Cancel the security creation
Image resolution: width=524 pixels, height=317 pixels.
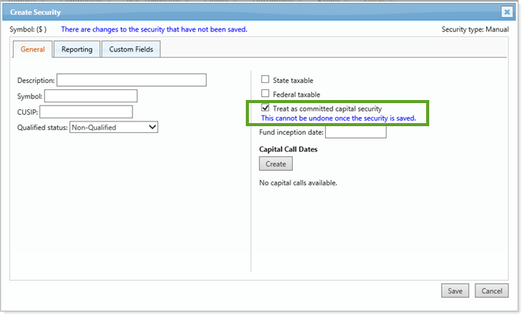point(491,291)
